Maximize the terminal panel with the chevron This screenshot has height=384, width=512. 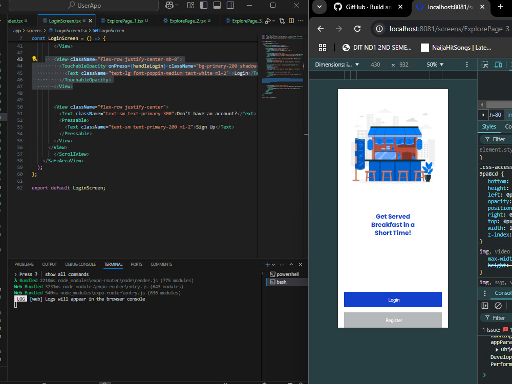291,265
